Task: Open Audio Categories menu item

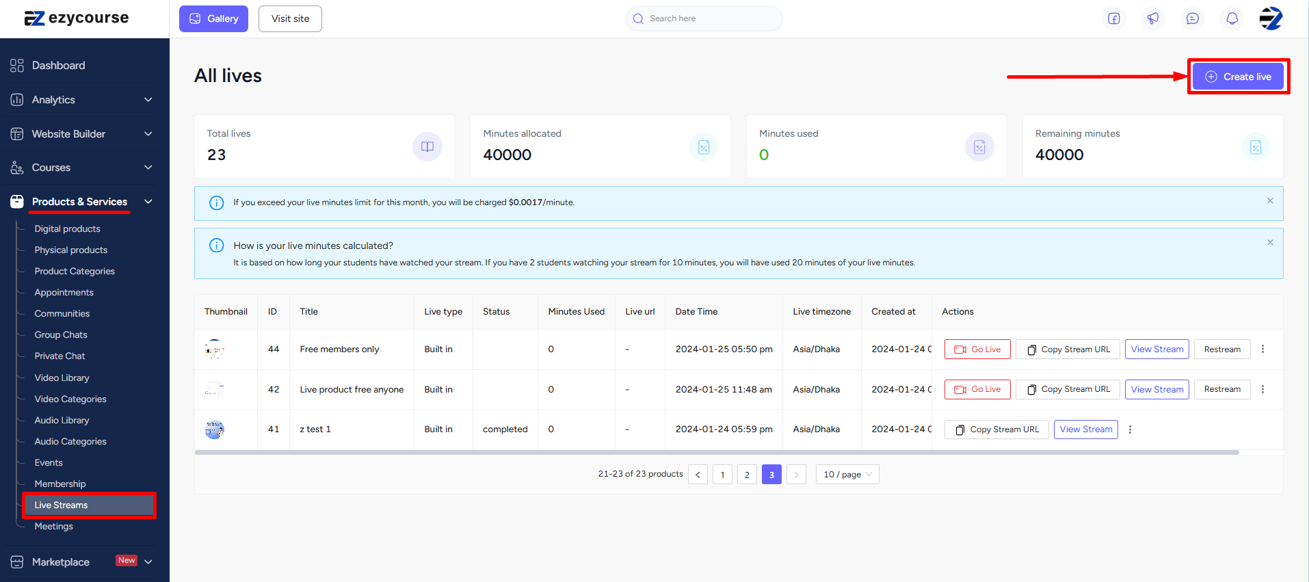Action: coord(70,442)
